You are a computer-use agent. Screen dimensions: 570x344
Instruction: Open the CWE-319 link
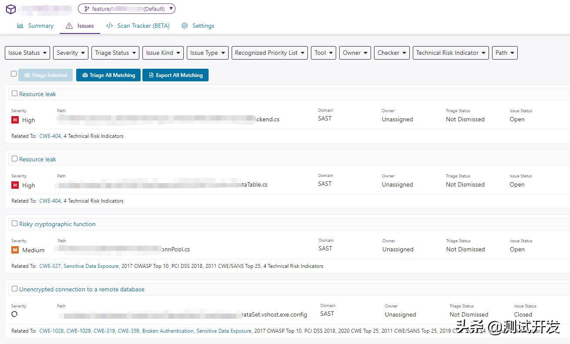pos(105,331)
